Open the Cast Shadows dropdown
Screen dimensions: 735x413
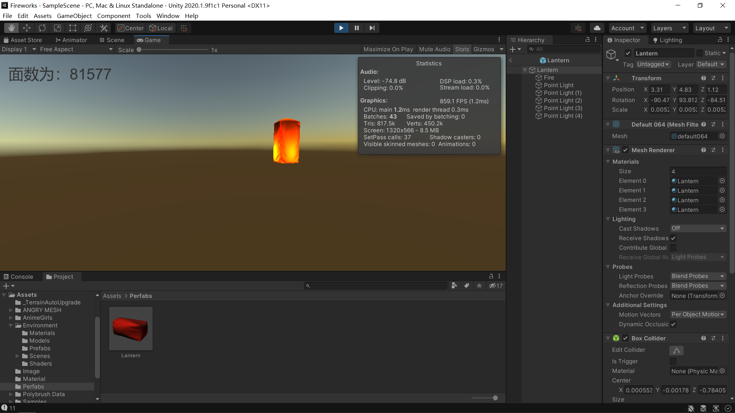click(x=698, y=228)
